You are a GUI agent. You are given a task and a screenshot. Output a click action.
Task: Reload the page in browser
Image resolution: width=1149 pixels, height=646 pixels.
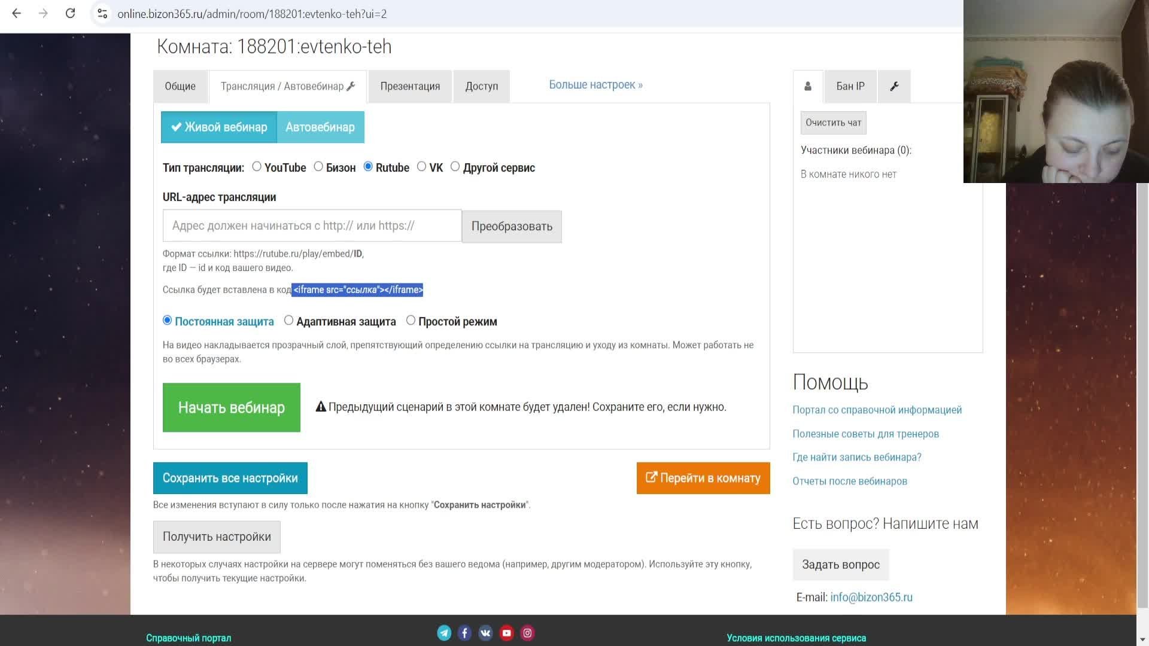[x=70, y=13]
